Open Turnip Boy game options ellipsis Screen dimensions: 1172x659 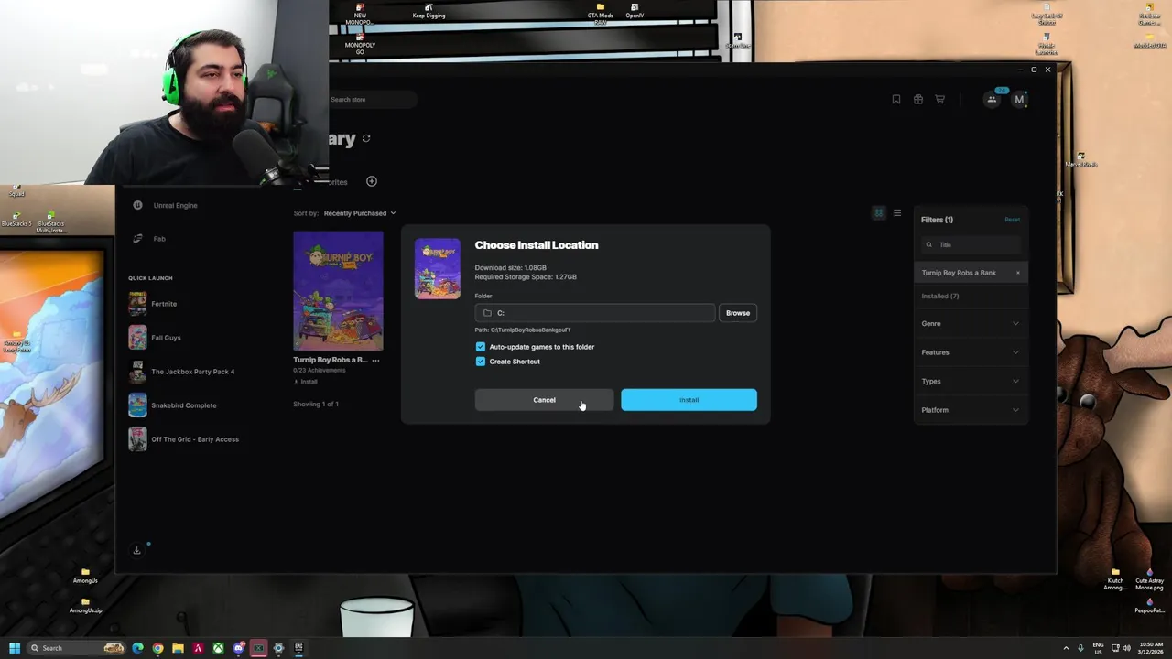(375, 361)
